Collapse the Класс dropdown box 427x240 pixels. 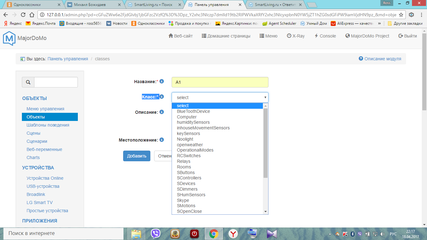pos(220,97)
